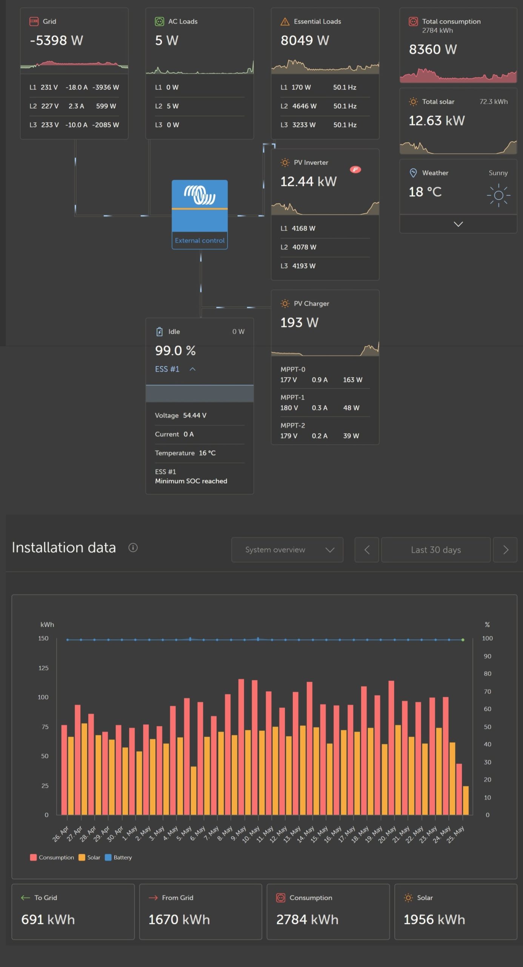Click the battery Idle status icon

159,332
